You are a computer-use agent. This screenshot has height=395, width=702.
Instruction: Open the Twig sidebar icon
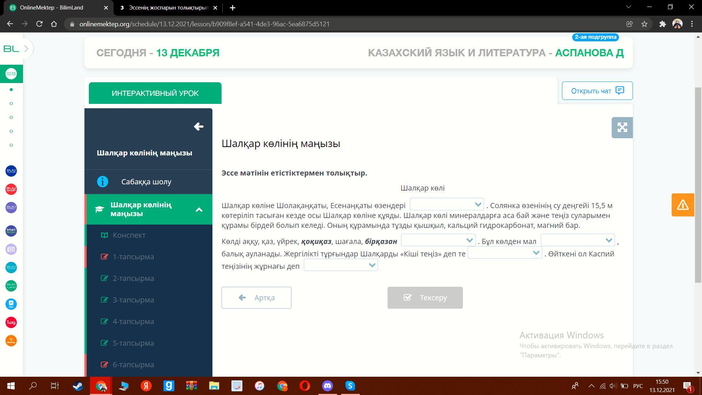click(11, 322)
